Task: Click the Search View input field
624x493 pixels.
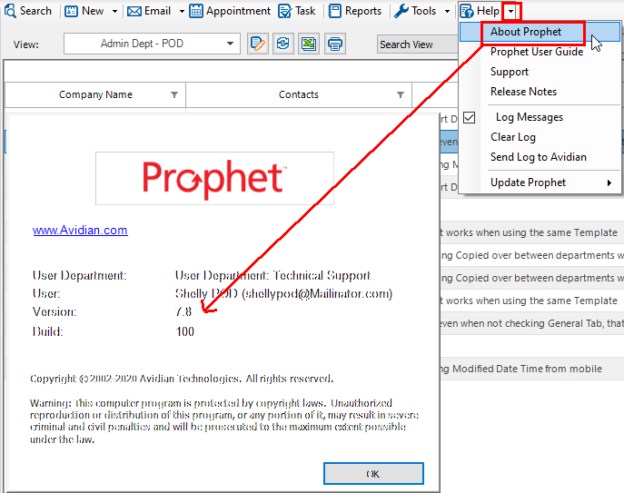Action: (418, 44)
